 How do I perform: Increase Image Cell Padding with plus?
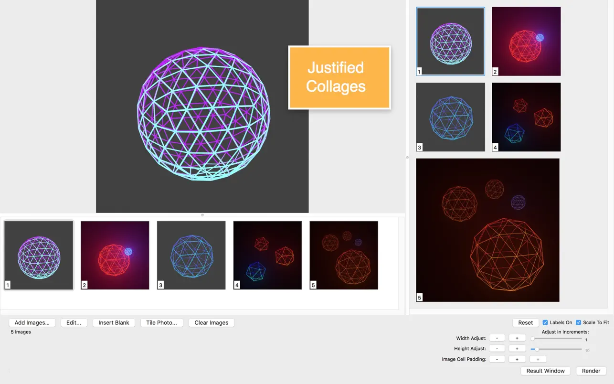517,359
